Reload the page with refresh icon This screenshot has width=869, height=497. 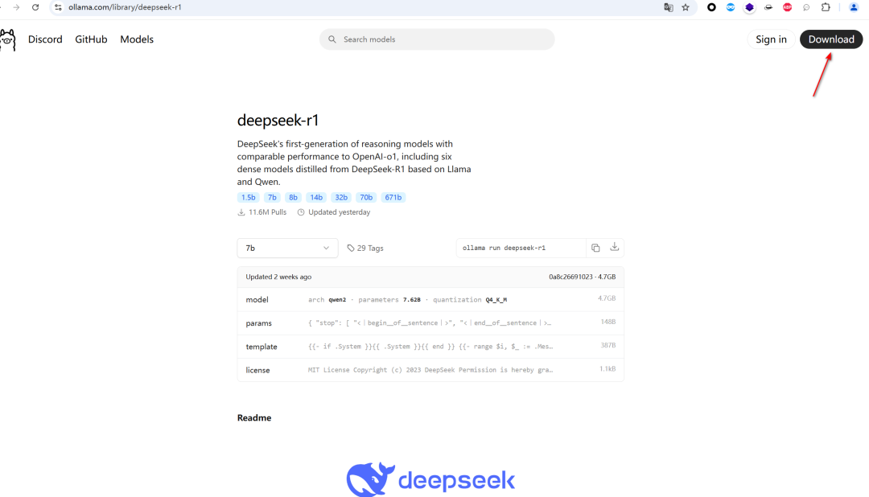[35, 7]
